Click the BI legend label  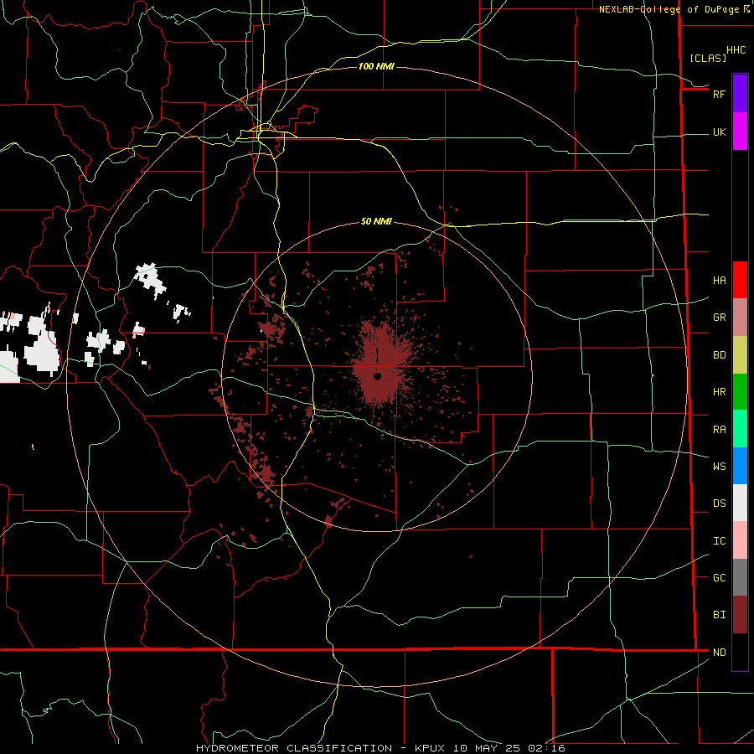719,615
